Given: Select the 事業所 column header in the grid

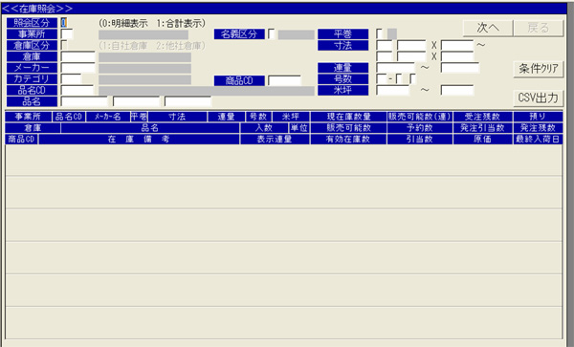Looking at the screenshot, I should 28,117.
